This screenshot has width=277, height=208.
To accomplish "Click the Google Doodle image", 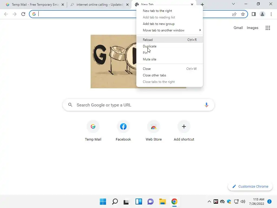I will coord(113,61).
